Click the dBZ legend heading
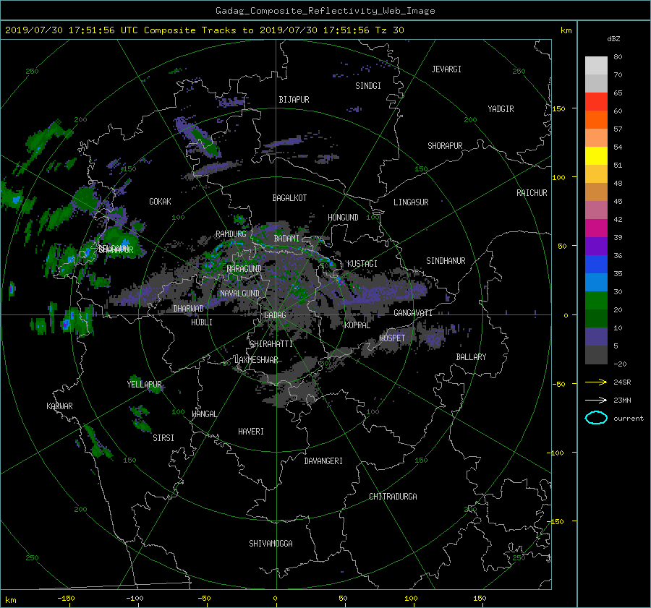 click(x=613, y=38)
